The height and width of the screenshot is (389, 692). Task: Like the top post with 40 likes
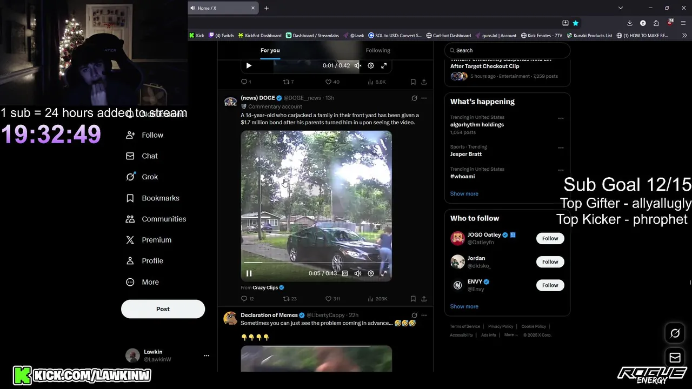332,82
